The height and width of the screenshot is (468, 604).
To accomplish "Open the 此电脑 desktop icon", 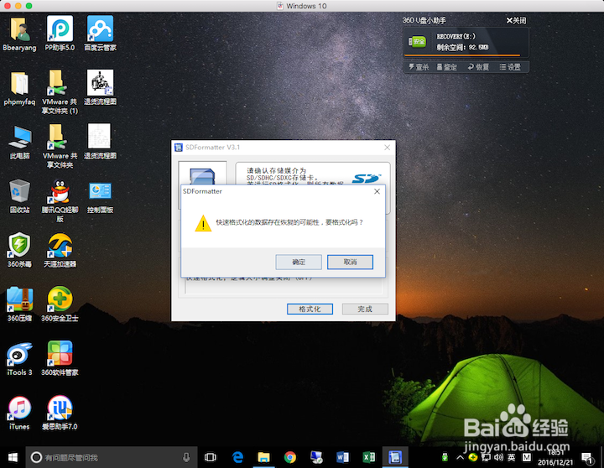I will click(x=19, y=143).
